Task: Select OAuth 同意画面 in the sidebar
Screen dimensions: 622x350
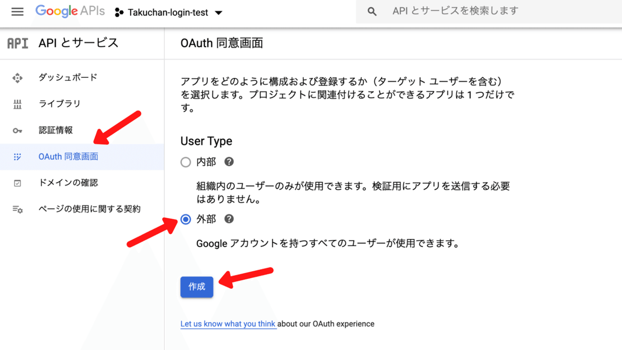Action: tap(82, 157)
